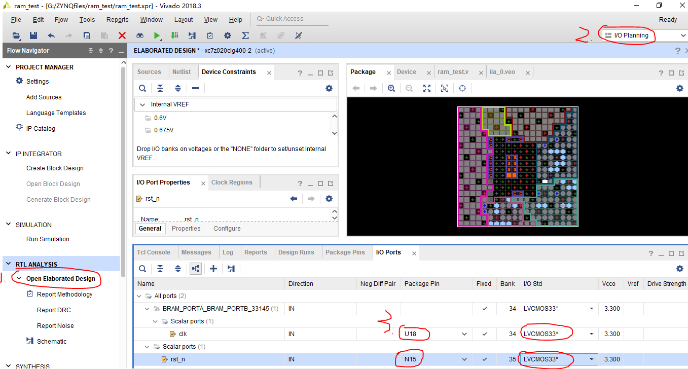Screen dimensions: 688x369
Task: Open Device Constraints settings gear
Action: [x=329, y=88]
